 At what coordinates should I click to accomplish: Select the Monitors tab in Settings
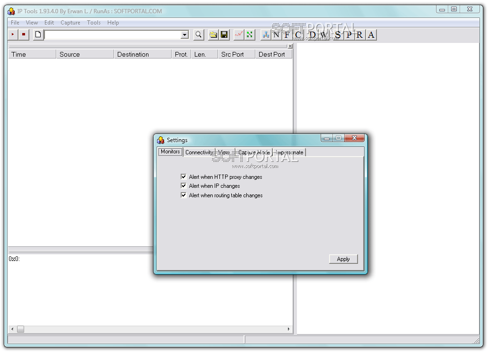(170, 151)
